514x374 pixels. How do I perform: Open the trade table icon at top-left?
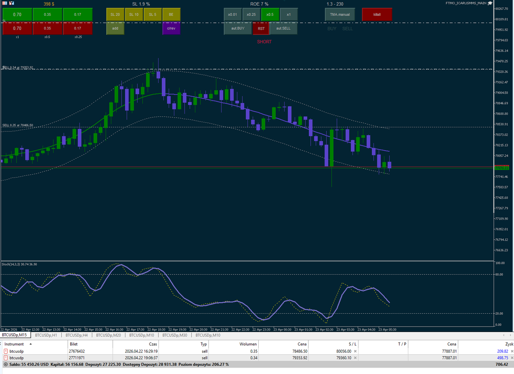click(5, 3)
